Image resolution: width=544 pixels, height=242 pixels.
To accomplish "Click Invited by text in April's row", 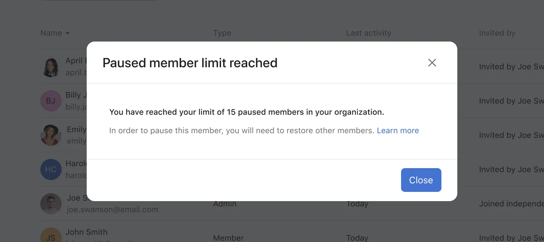I will [x=511, y=67].
